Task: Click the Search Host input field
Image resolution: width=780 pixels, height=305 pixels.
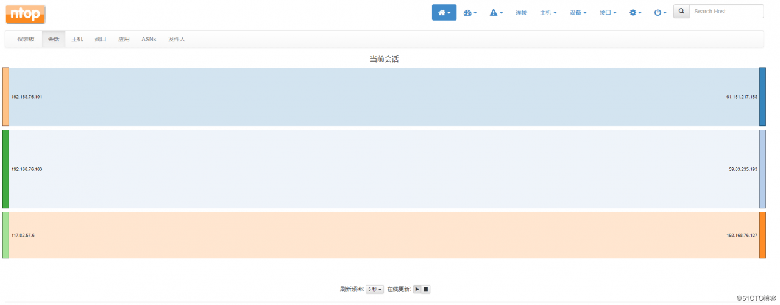Action: click(x=726, y=12)
